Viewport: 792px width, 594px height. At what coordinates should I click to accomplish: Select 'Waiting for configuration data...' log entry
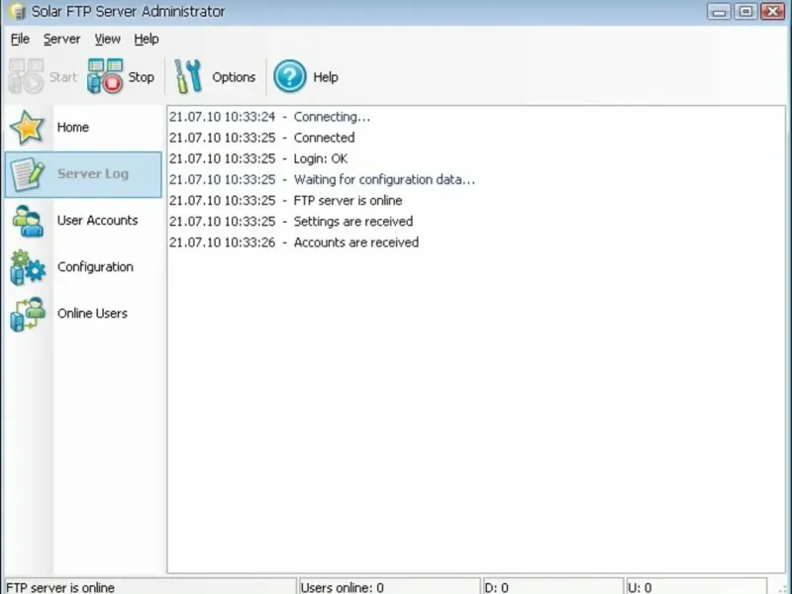(323, 180)
